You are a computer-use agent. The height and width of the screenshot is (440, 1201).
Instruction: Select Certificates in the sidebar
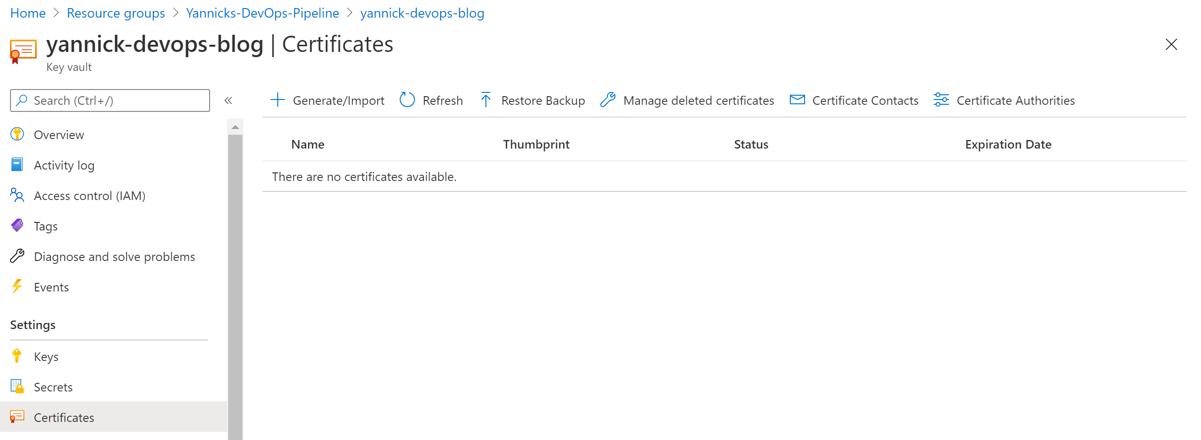coord(113,418)
